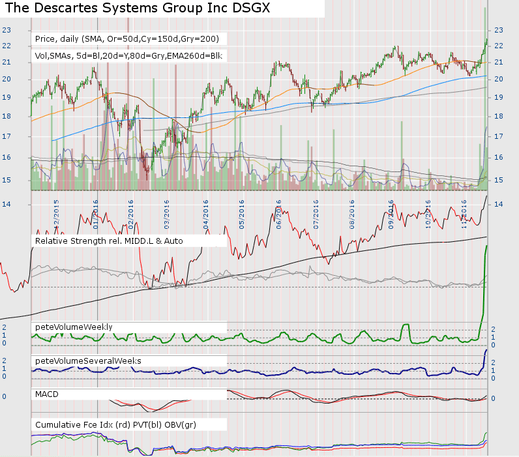Click the 'peteVolumeSeveralWeeks' indicator label

click(88, 361)
